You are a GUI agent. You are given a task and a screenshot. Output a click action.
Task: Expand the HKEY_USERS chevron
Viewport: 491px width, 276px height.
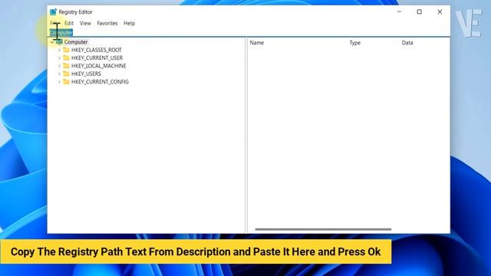click(x=59, y=74)
